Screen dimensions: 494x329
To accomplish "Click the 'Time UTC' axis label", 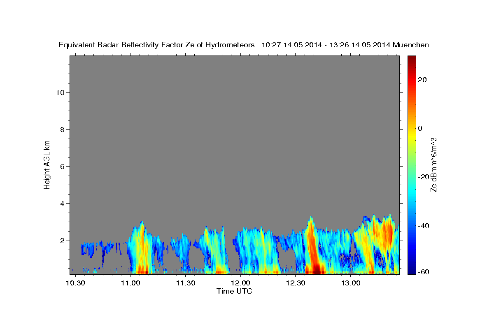I will [234, 291].
